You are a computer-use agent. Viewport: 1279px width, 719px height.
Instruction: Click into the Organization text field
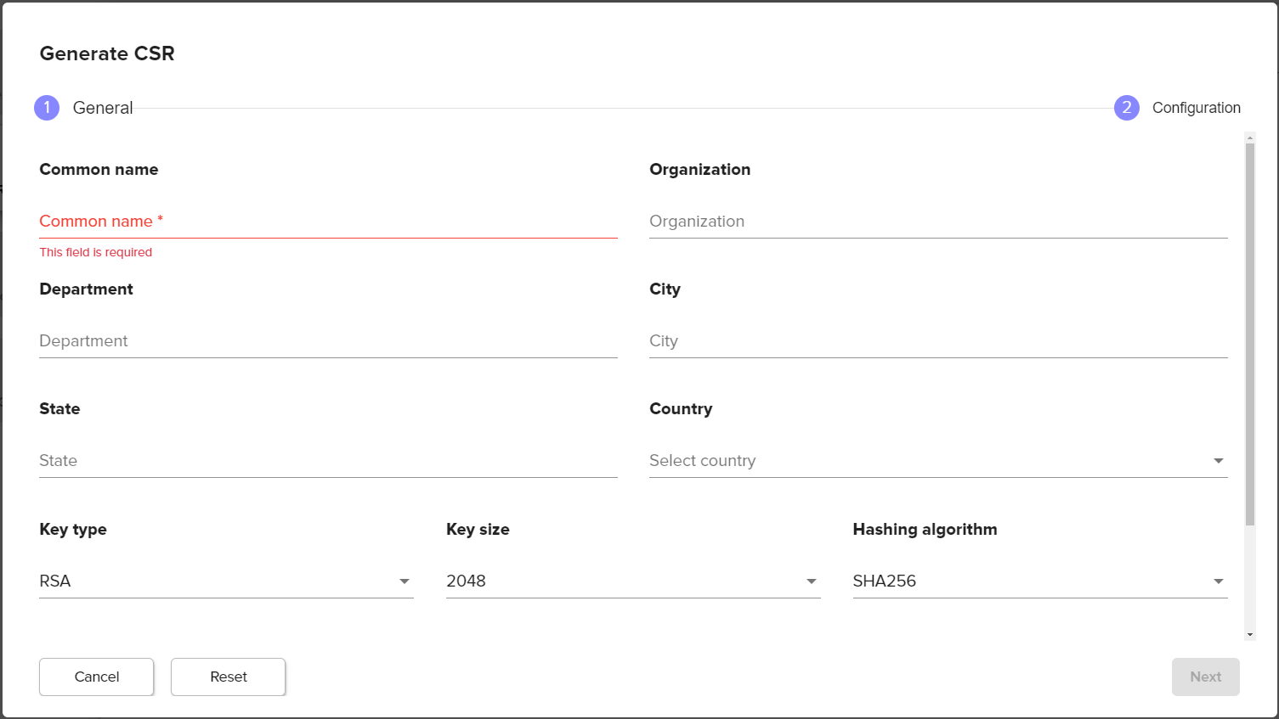click(938, 222)
